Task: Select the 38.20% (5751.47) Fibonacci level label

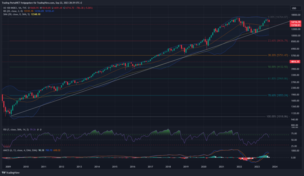Action: 278,55
